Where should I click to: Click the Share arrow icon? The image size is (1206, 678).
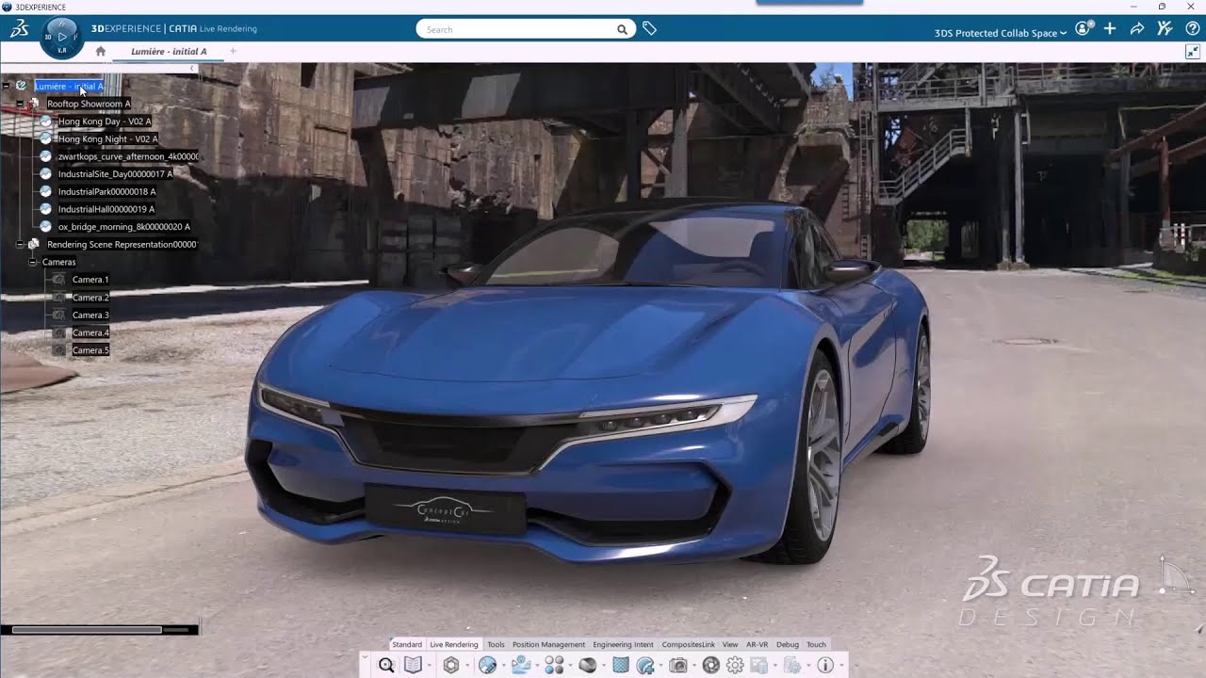[x=1137, y=29]
